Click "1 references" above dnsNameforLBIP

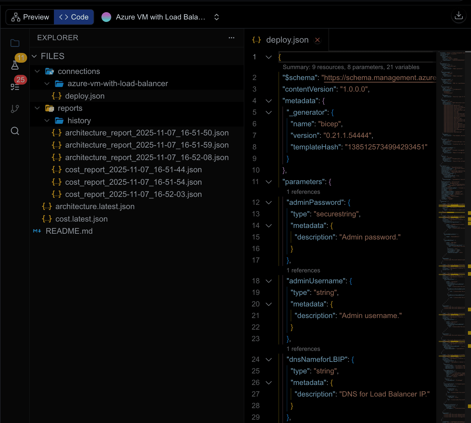pyautogui.click(x=303, y=349)
